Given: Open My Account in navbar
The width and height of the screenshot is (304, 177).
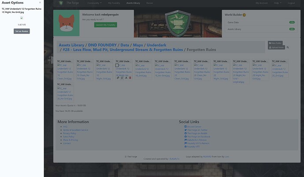Looking at the screenshot, I should point(262,3).
